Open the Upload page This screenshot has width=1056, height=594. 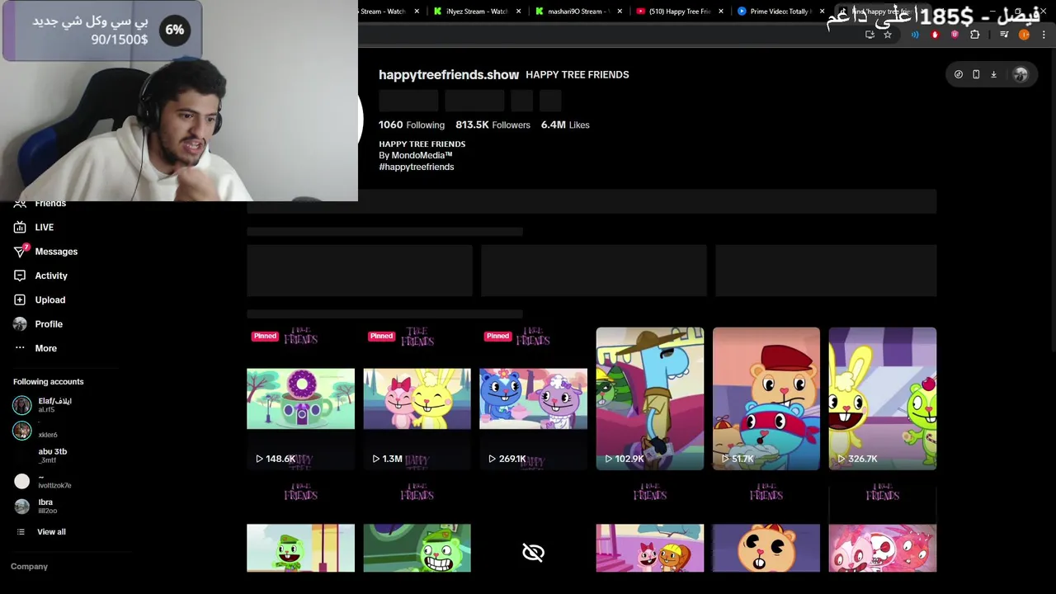(39, 299)
